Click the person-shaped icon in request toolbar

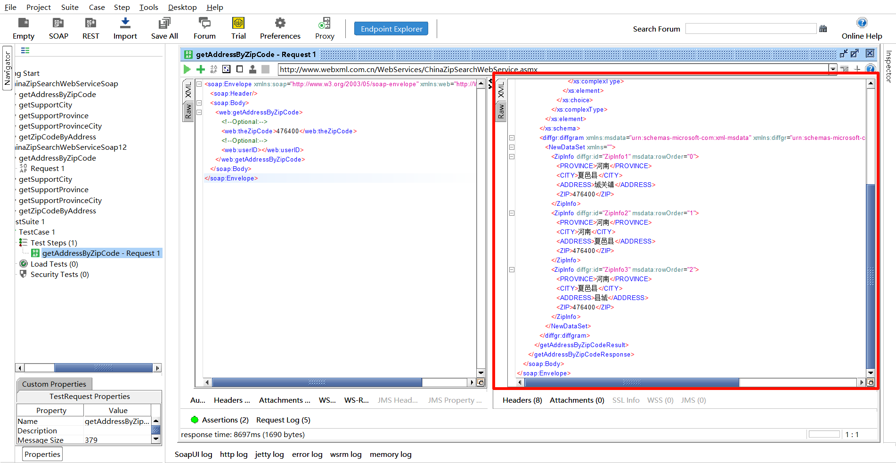(253, 69)
